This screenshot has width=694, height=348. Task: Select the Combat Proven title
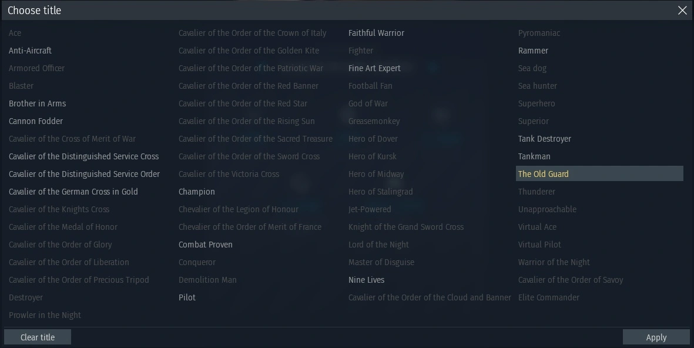pos(206,245)
